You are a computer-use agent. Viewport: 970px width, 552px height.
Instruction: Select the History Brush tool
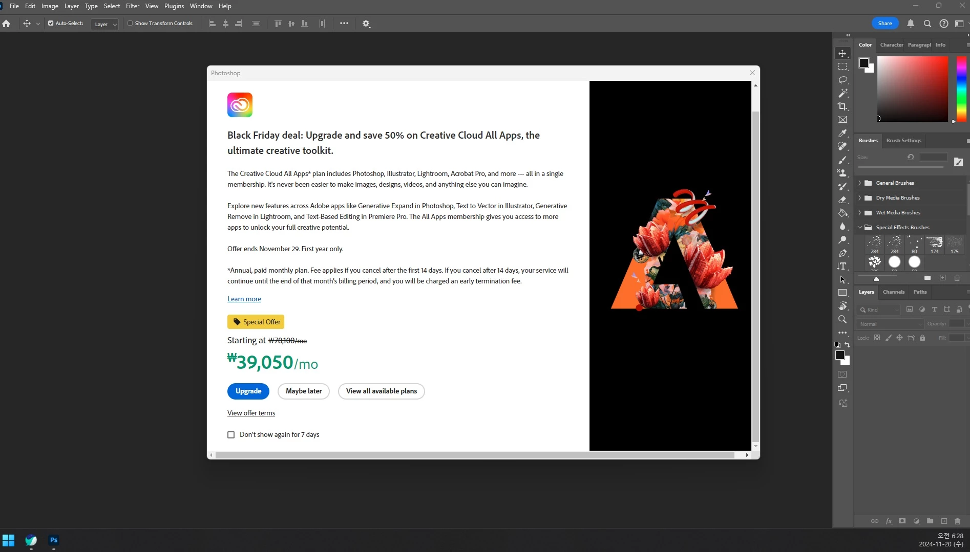coord(842,186)
